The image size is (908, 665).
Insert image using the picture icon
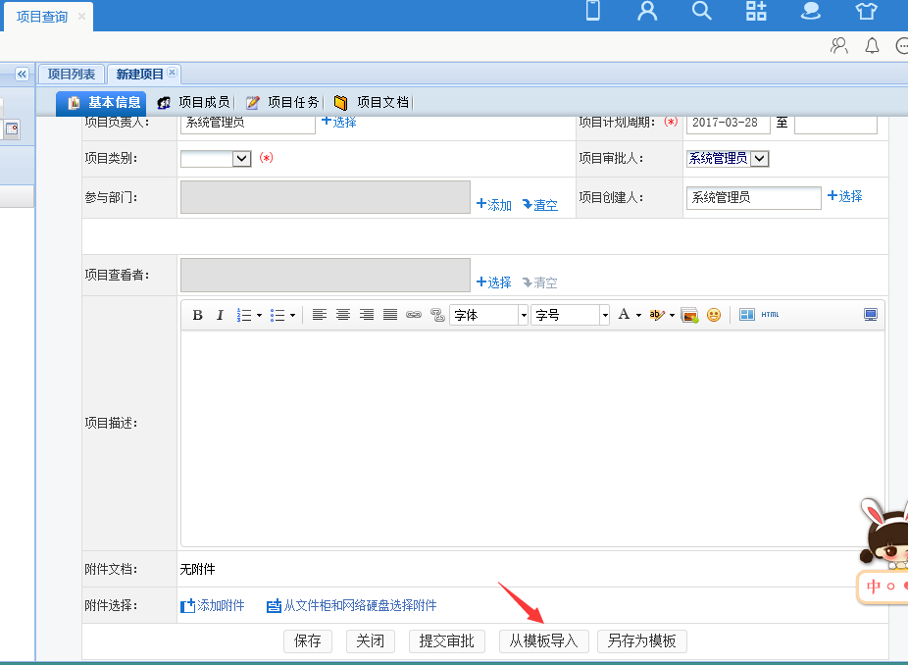tap(689, 315)
